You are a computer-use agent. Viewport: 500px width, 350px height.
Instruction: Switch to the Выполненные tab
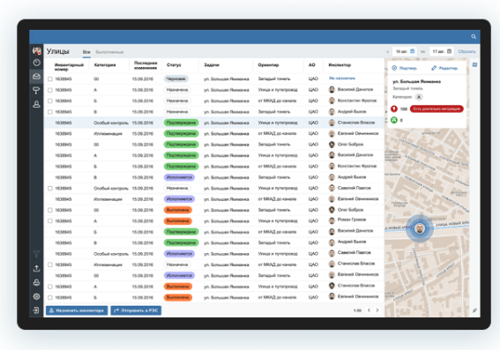click(x=109, y=52)
